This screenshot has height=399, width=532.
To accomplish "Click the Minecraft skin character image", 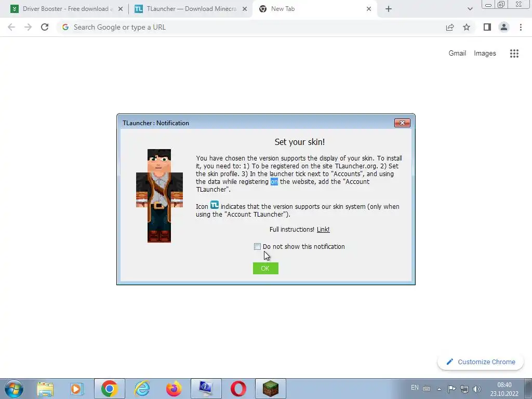I will [x=159, y=196].
